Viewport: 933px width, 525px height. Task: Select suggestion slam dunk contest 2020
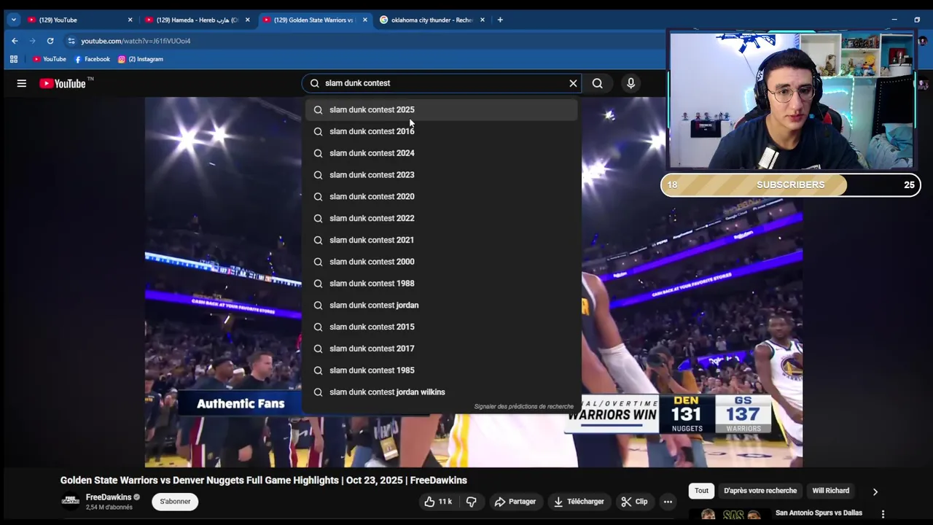pos(441,196)
